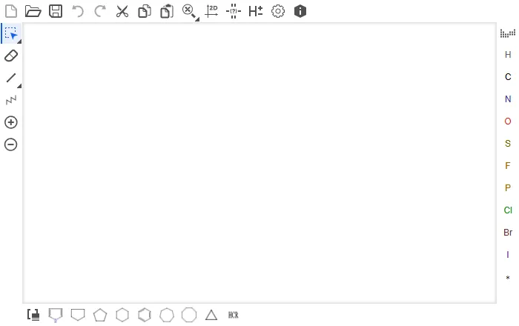
Task: Select the Eraser tool
Action: tap(11, 56)
